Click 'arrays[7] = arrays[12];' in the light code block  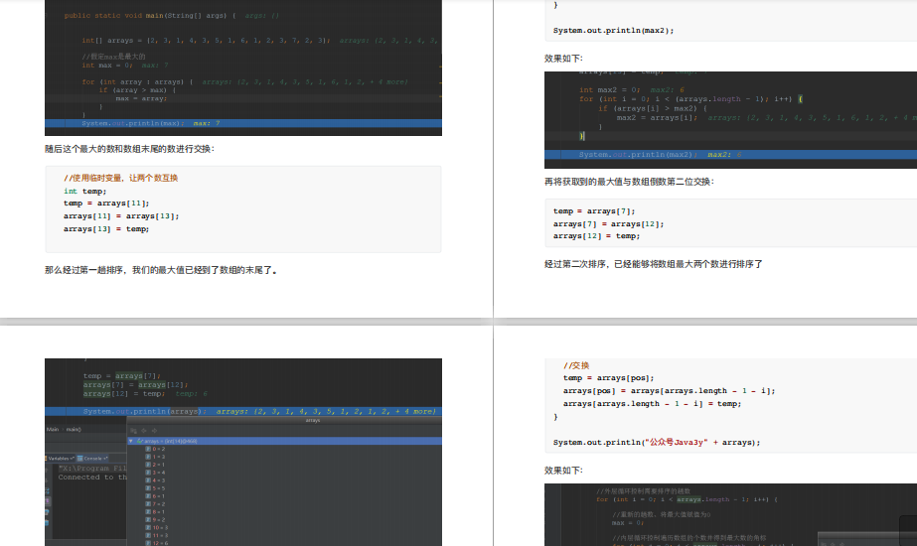[x=608, y=224]
